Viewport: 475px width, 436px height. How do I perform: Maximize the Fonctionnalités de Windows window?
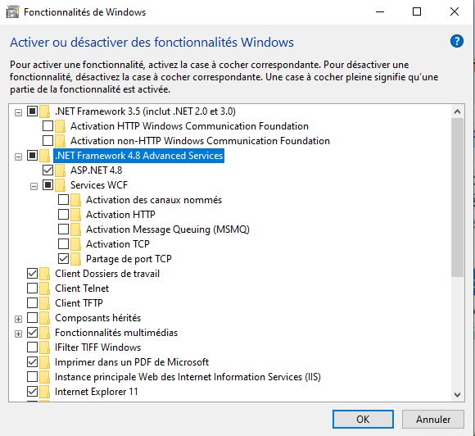417,11
